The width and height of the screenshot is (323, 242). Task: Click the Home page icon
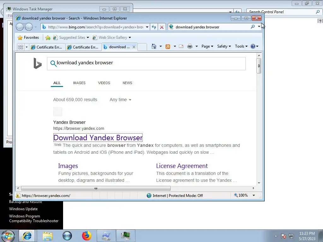pyautogui.click(x=154, y=46)
